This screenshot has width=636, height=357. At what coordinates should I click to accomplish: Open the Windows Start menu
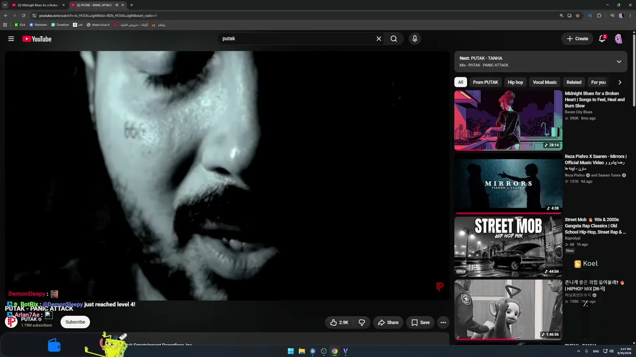291,351
